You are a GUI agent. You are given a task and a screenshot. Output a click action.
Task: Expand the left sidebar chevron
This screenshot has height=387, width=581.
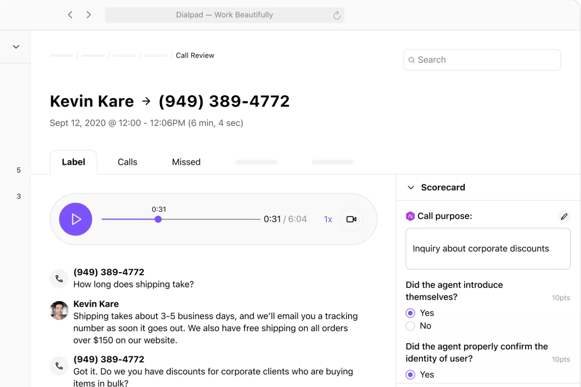pyautogui.click(x=16, y=47)
